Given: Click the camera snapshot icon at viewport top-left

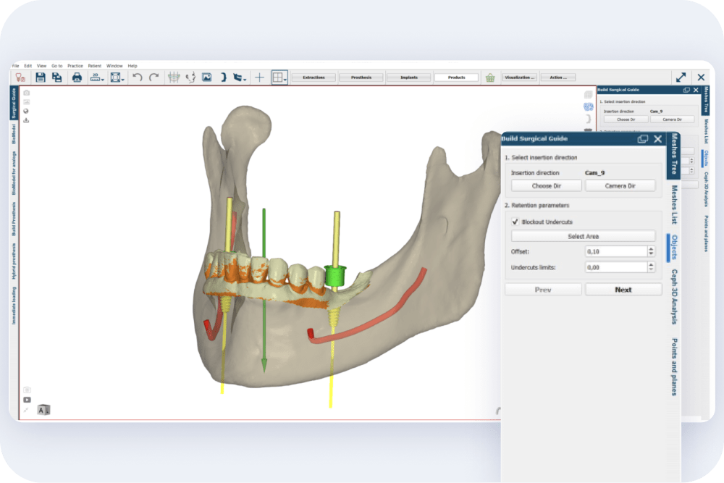Looking at the screenshot, I should (x=26, y=93).
